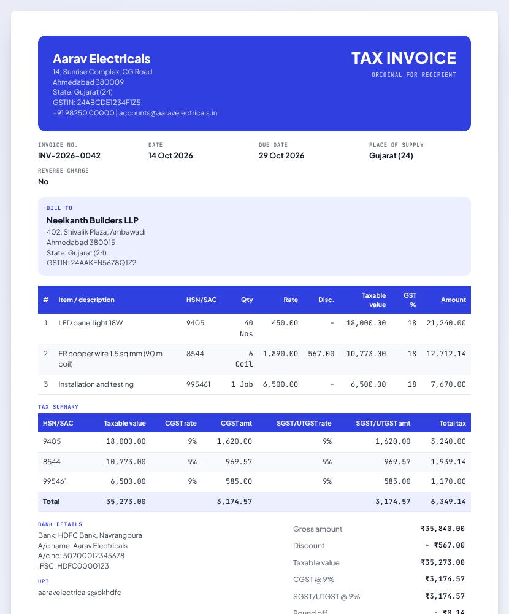Click the BANK DETAILS heading
Viewport: 509px width, 614px height.
60,524
